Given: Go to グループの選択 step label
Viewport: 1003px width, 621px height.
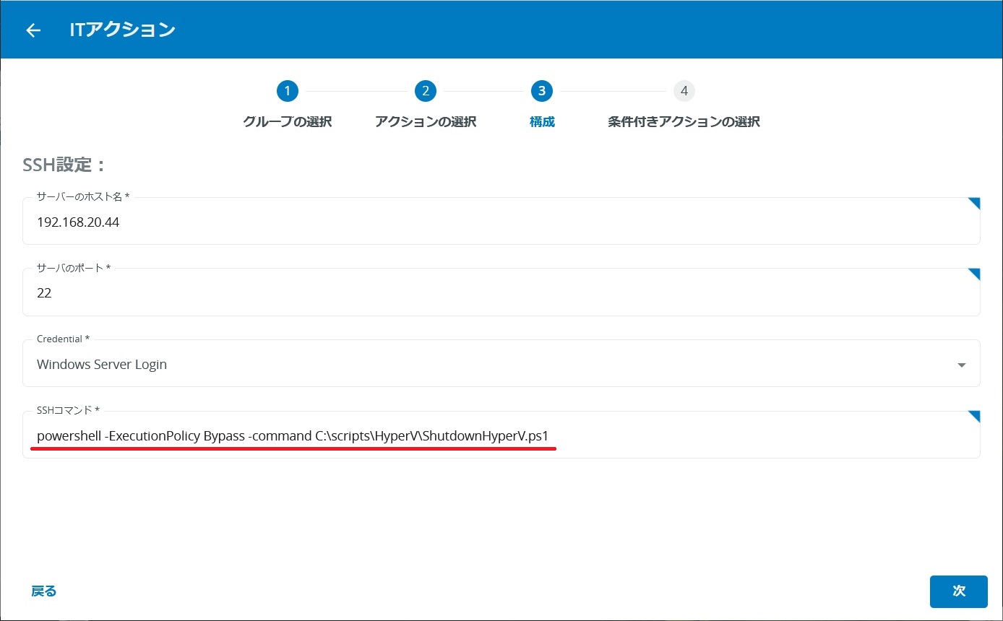Looking at the screenshot, I should pyautogui.click(x=287, y=122).
